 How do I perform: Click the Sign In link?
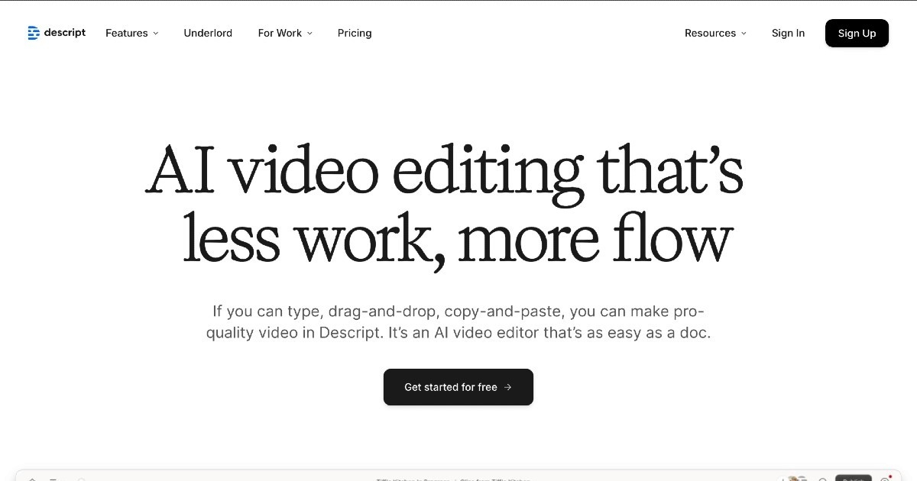[788, 33]
